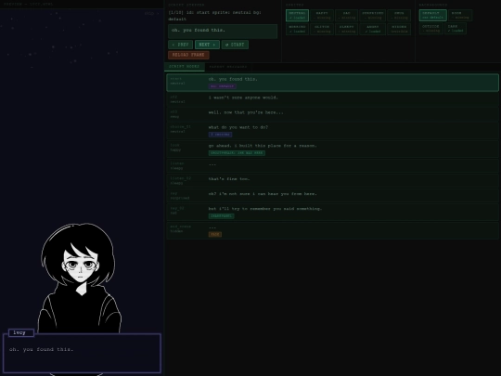Select node 'what do you want to do?'
501x376 pixels.
point(333,131)
